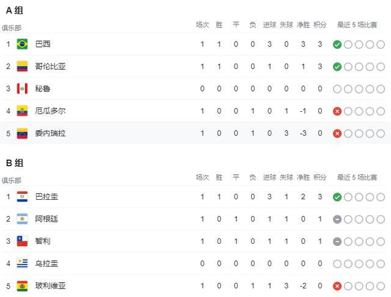This screenshot has height=297, width=391.
Task: Click the Uruguay flag icon
Action: click(22, 263)
